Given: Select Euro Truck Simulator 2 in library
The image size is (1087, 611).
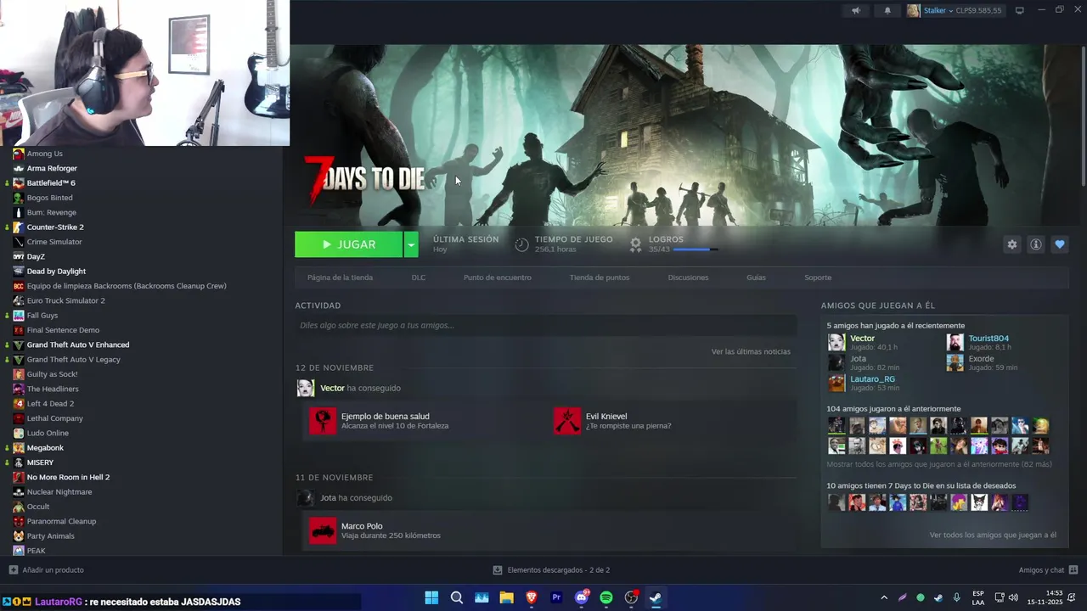Looking at the screenshot, I should 65,300.
